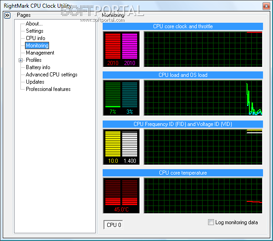Open Advanced CPU settings page
This screenshot has height=241, width=273.
[51, 75]
